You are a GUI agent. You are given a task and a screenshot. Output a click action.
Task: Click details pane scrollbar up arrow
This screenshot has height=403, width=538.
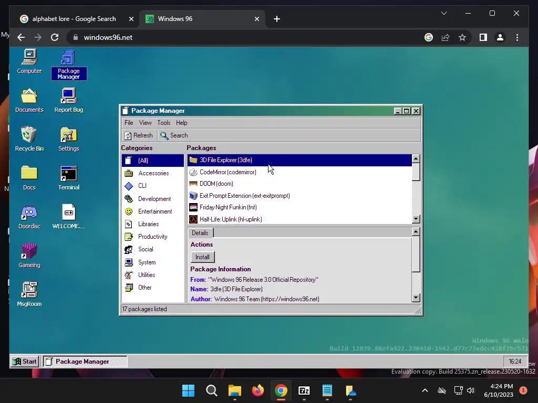(416, 232)
